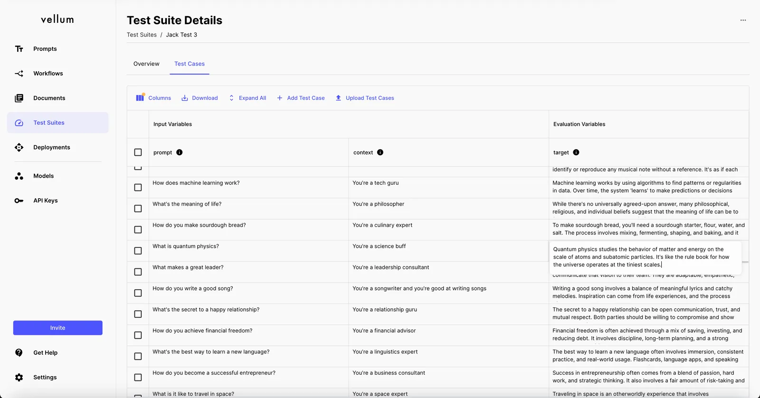The width and height of the screenshot is (760, 398).
Task: Click the Workflows sidebar icon
Action: (19, 74)
